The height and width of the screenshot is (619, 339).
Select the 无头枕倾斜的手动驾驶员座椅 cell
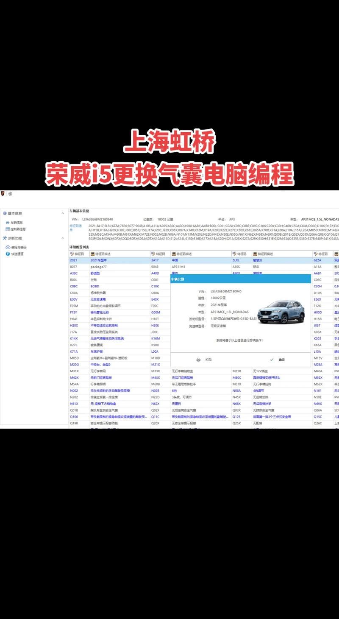(119, 390)
